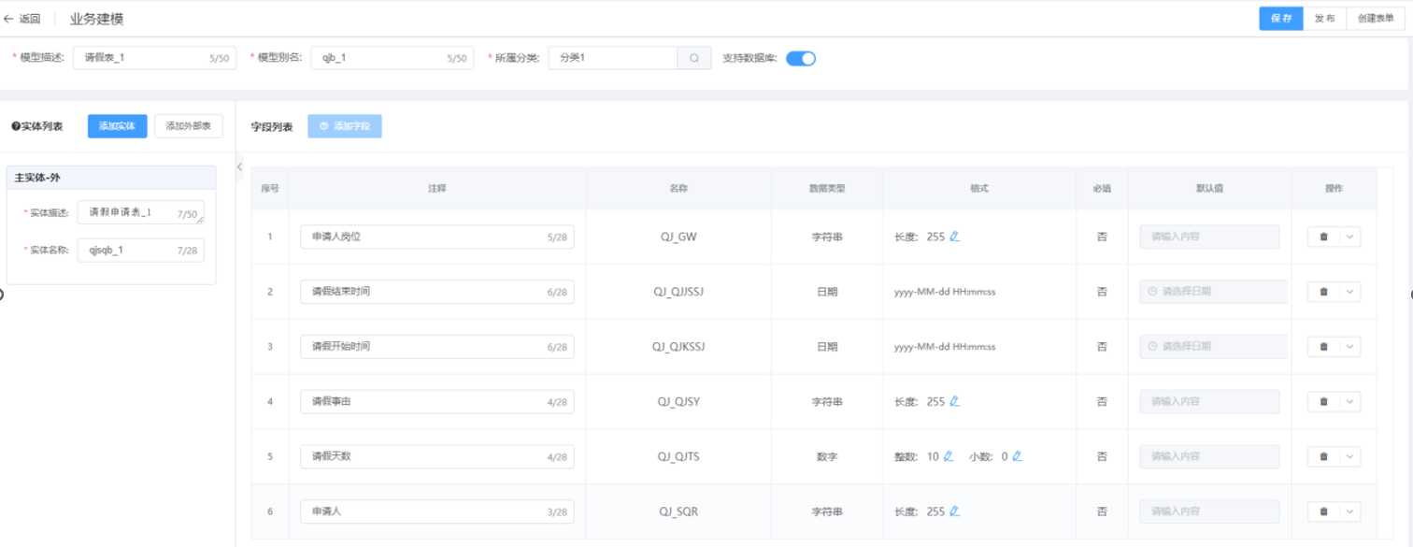The width and height of the screenshot is (1413, 547).
Task: Click the length edit pencil for 申请人岗位 row
Action: click(954, 237)
